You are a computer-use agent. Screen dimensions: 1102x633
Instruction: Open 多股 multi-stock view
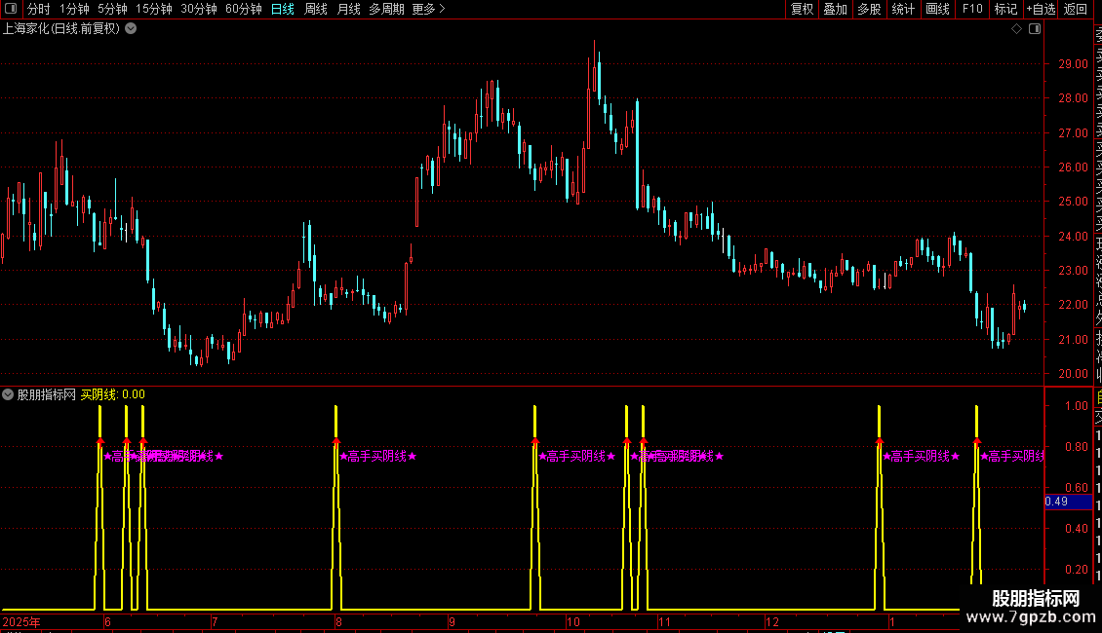869,9
